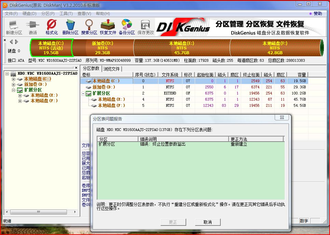Click the 容量 column header
Viewport: 330px width, 235px height.
(298, 75)
